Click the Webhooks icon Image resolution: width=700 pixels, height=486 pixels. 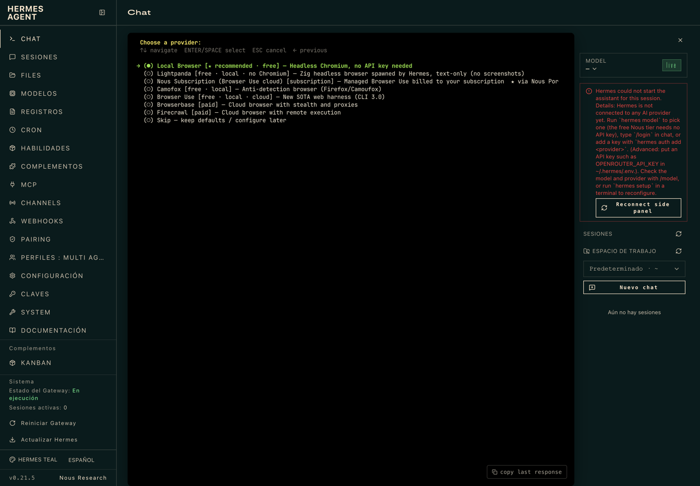pos(13,221)
